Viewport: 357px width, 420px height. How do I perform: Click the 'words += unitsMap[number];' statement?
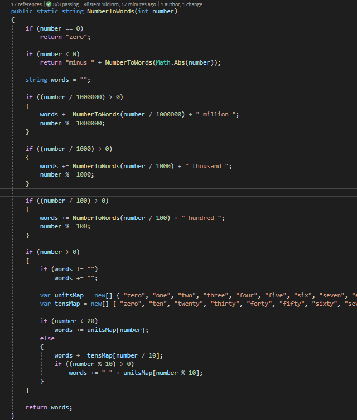click(102, 330)
